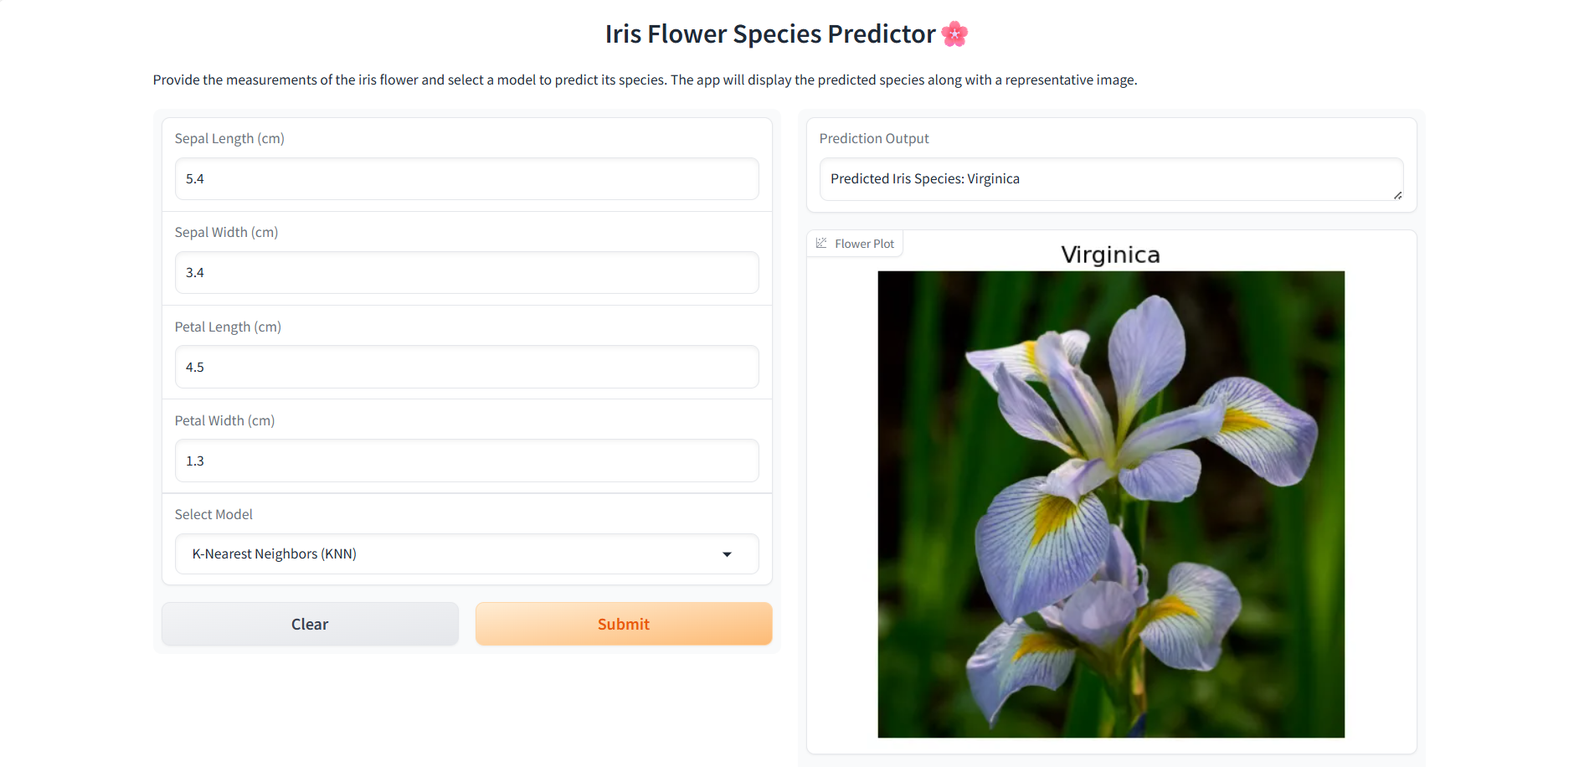Image resolution: width=1574 pixels, height=767 pixels.
Task: Click the Virginica iris flower photo
Action: (x=1110, y=504)
